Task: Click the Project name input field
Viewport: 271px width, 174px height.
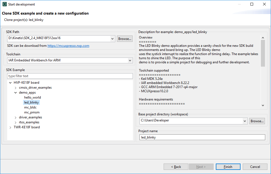Action: tap(202, 137)
